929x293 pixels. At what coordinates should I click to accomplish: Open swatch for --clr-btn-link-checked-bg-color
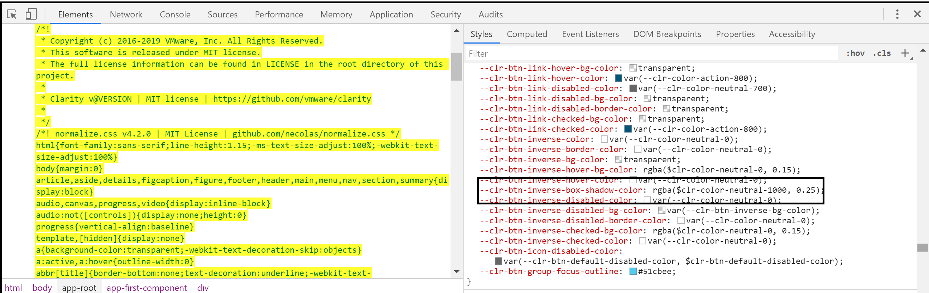[x=642, y=119]
